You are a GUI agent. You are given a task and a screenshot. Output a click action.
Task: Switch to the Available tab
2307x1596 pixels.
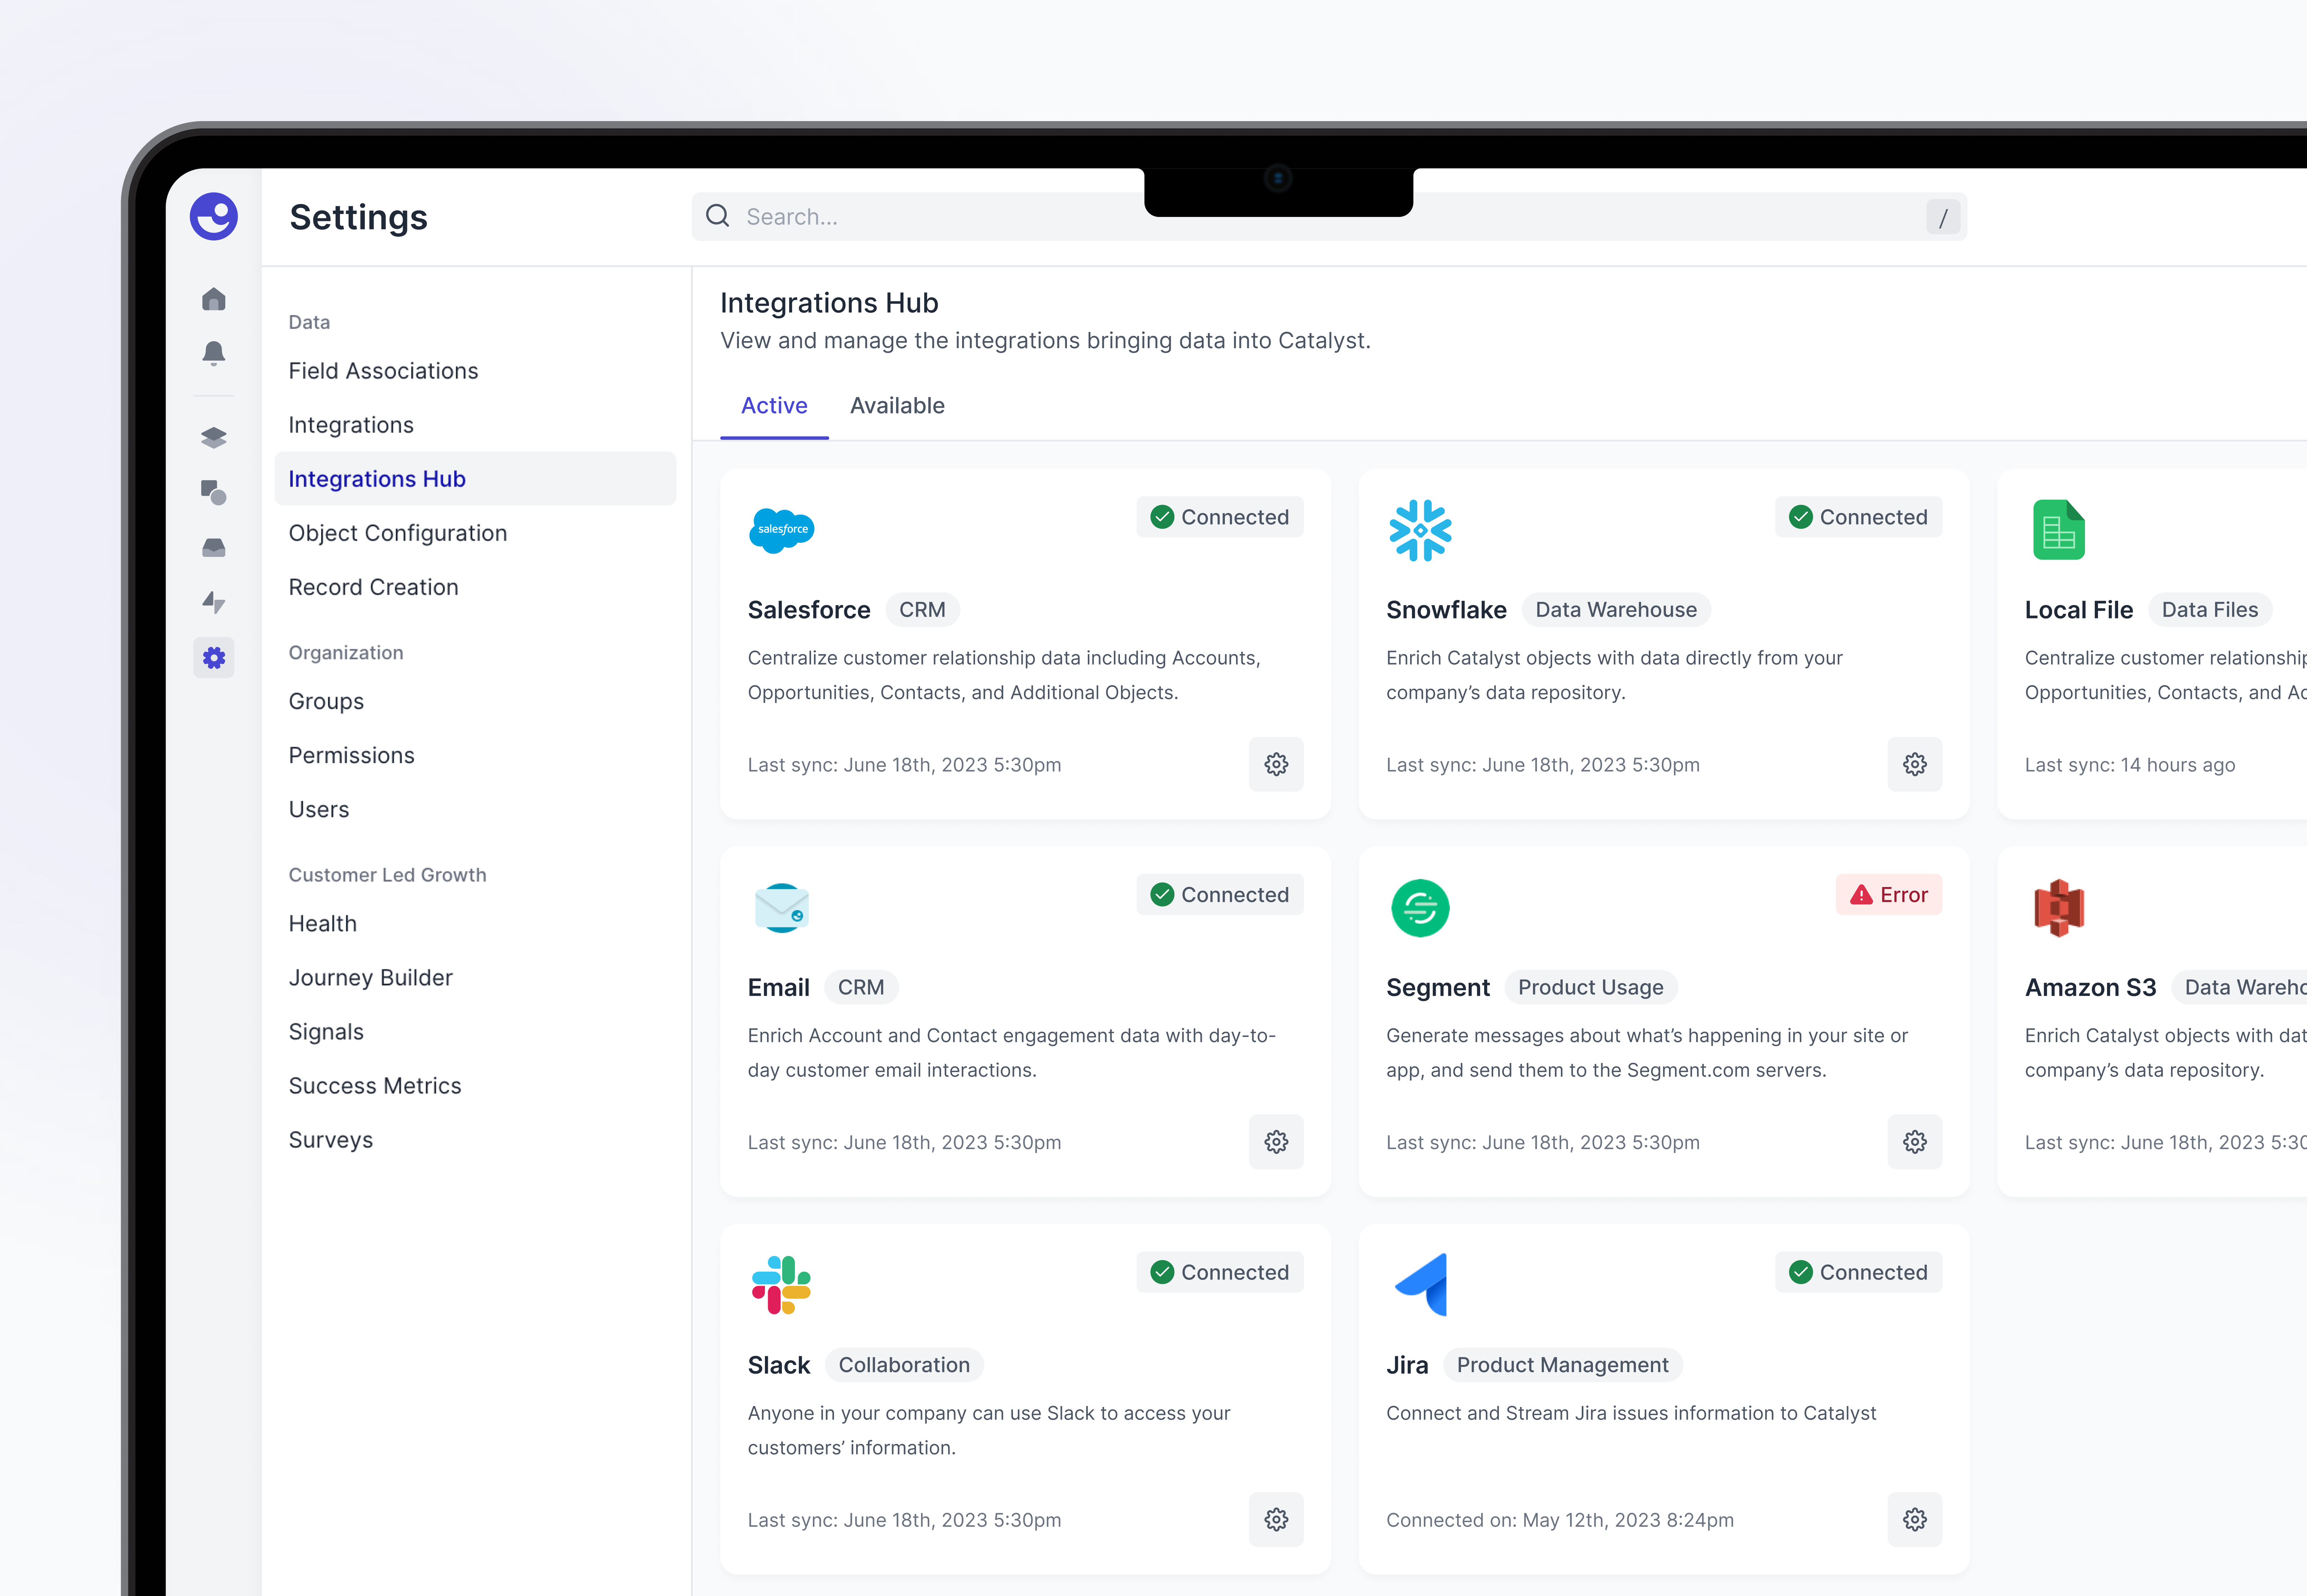coord(896,405)
